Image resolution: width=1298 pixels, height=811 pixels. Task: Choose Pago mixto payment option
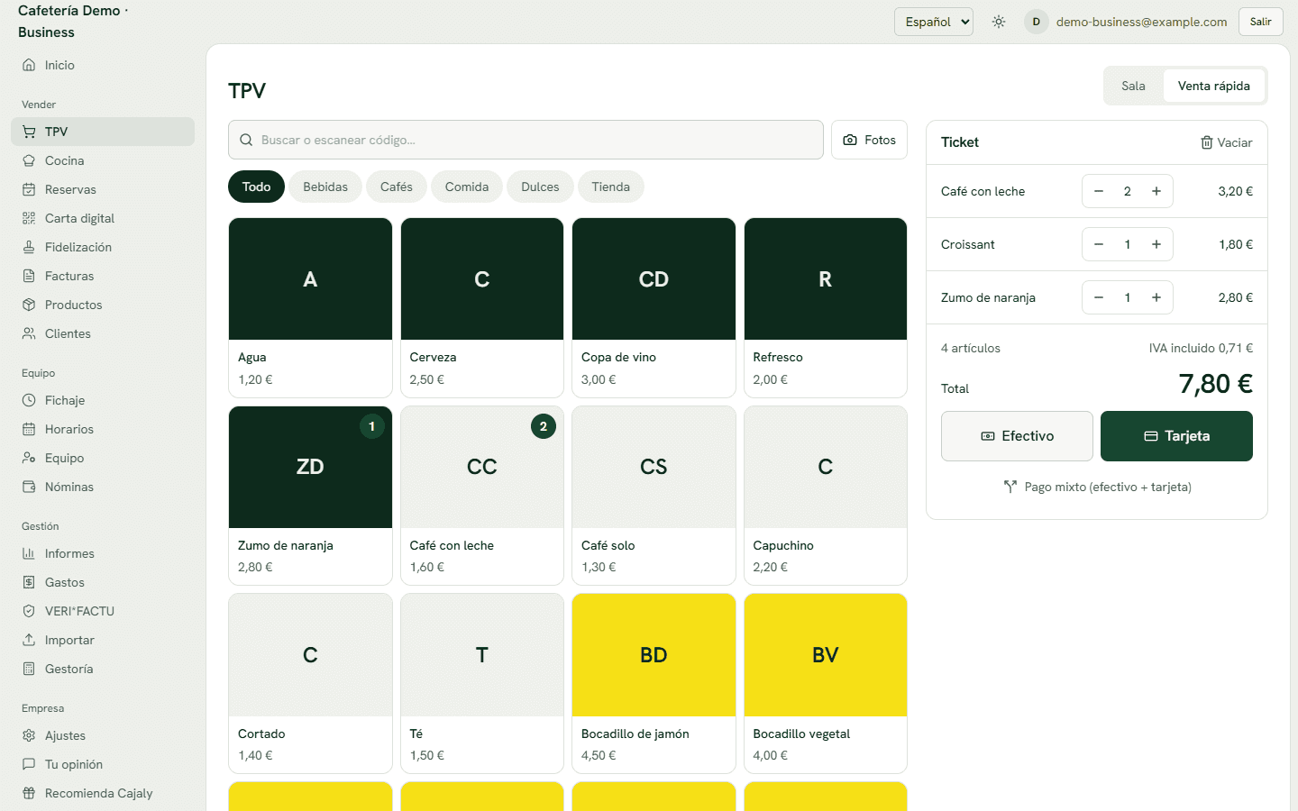[1097, 487]
